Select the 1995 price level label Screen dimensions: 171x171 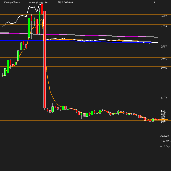coord(164,68)
